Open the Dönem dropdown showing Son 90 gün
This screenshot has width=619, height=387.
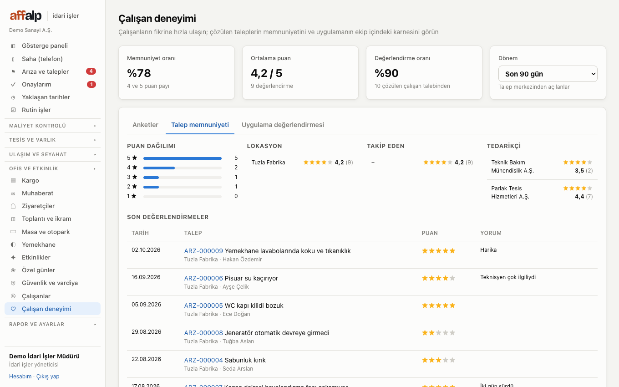point(548,74)
